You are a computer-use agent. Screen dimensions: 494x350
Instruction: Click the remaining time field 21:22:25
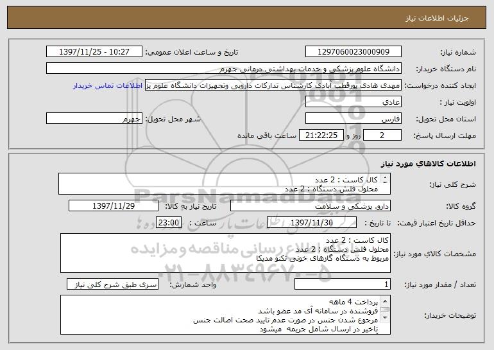(x=321, y=136)
